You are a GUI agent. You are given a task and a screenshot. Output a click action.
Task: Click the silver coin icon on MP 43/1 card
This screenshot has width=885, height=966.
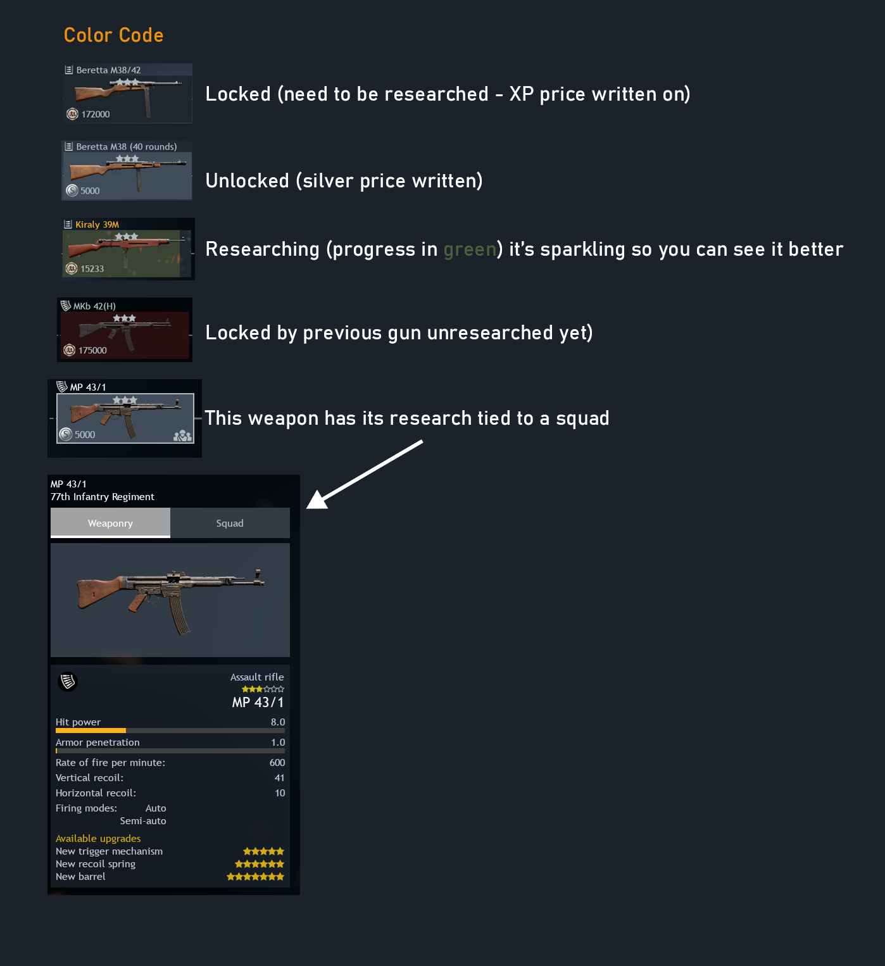tap(66, 434)
